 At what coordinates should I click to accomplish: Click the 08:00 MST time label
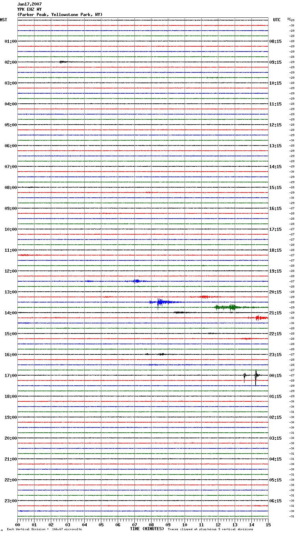pyautogui.click(x=11, y=188)
